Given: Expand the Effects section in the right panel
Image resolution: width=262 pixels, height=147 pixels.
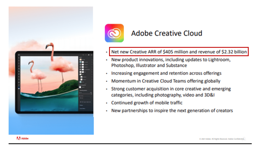Looking at the screenshot, I should 81,105.
